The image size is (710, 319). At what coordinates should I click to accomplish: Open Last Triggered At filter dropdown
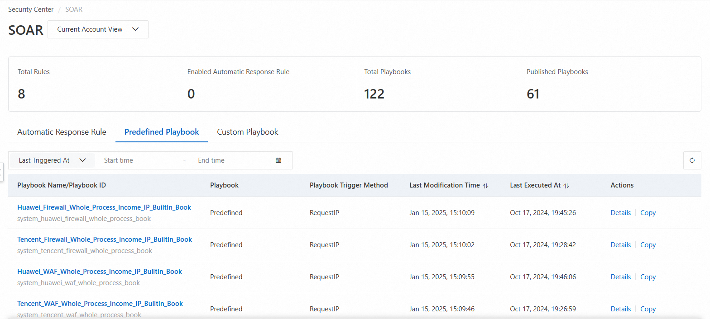pos(52,160)
